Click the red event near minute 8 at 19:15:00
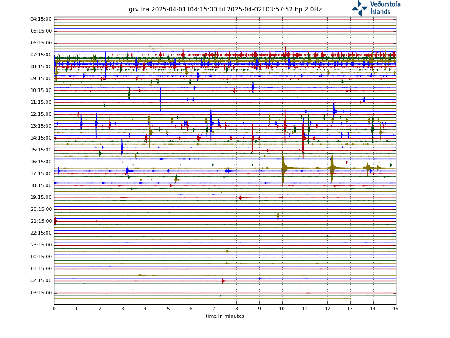Viewport: 450px width, 338px height. tap(240, 198)
